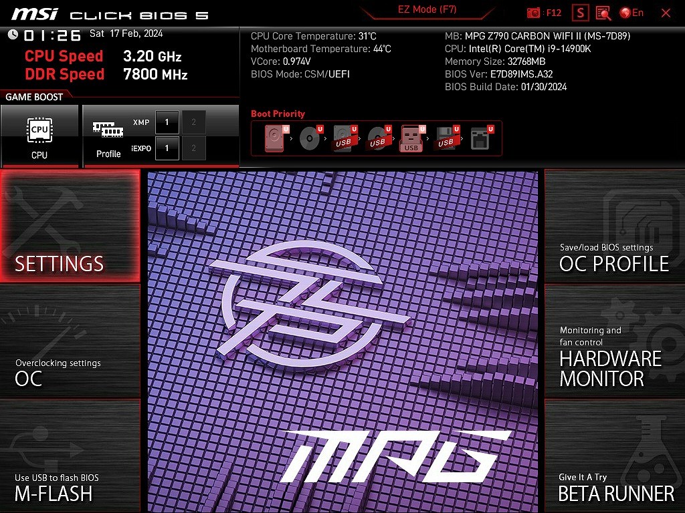Switch to EZ Mode (F7)
This screenshot has height=513, width=685.
point(427,9)
